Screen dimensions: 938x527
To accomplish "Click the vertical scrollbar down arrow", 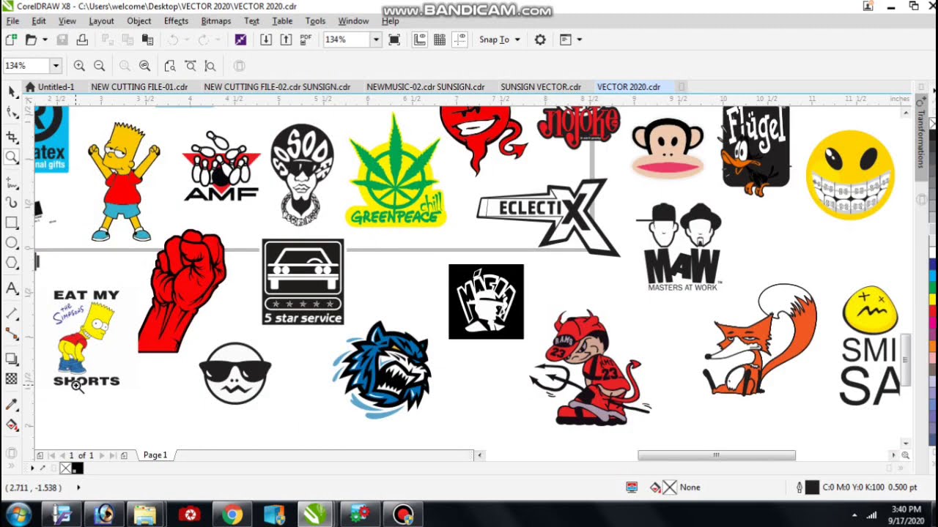I will (x=906, y=444).
